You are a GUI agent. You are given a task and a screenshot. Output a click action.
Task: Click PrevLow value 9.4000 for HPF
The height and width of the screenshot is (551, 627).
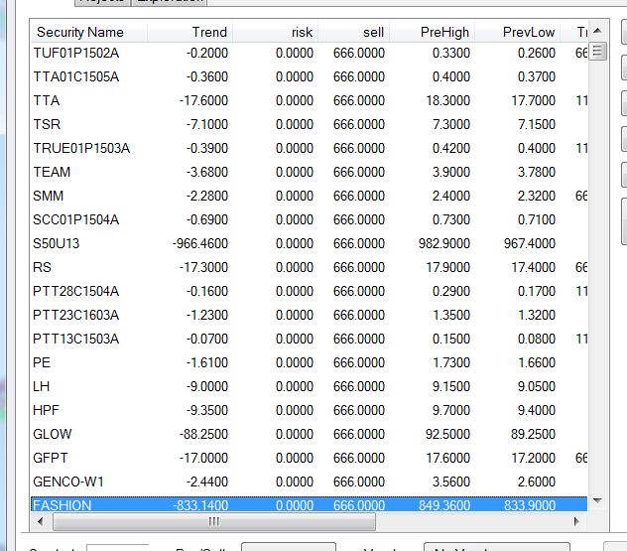[537, 410]
